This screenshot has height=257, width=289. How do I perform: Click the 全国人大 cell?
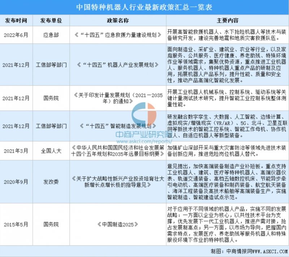tap(51, 151)
